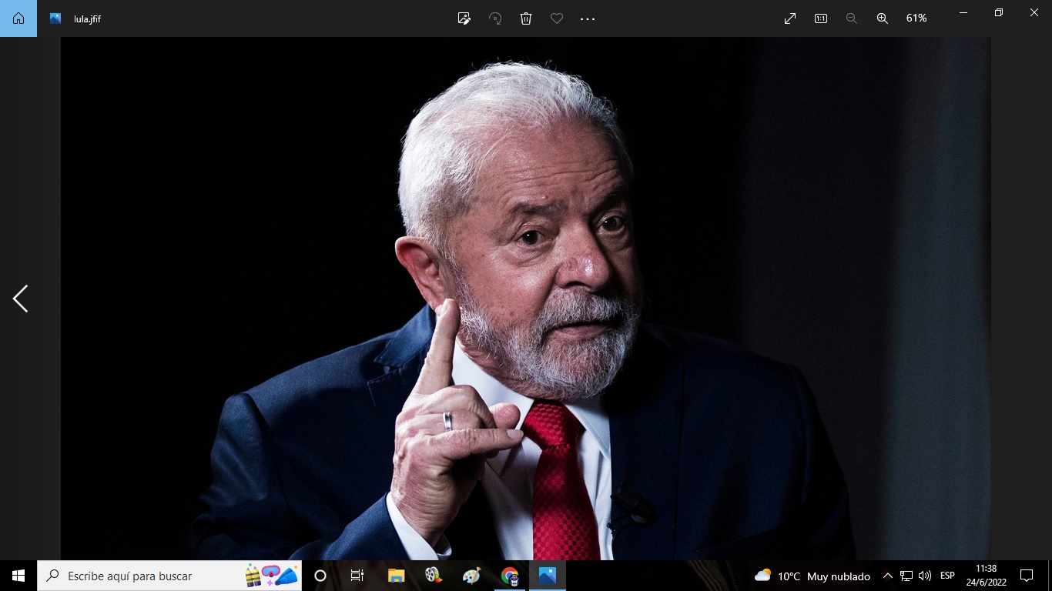The height and width of the screenshot is (591, 1052).
Task: Open Google Chrome from taskbar
Action: pyautogui.click(x=509, y=576)
